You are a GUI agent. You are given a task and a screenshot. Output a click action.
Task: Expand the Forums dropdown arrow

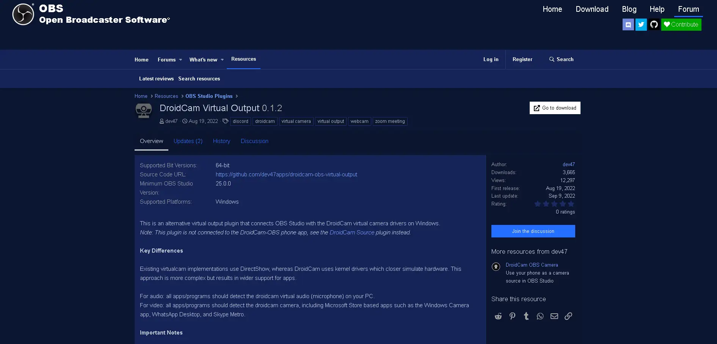point(180,60)
